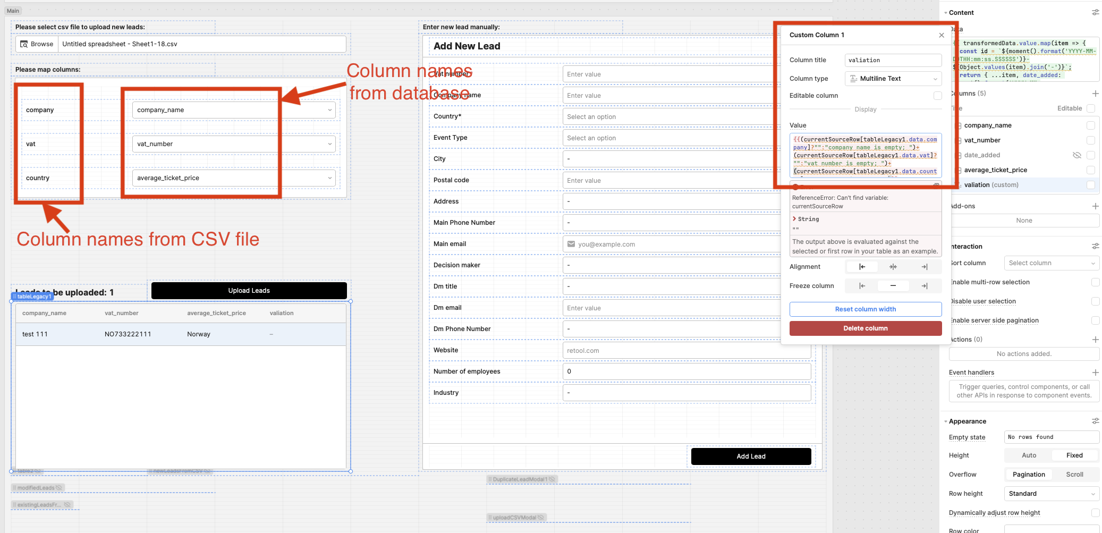The height and width of the screenshot is (533, 1102).
Task: Switch Overflow to Scroll
Action: tap(1074, 475)
